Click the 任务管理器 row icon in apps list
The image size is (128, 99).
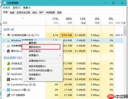[x=8, y=46]
